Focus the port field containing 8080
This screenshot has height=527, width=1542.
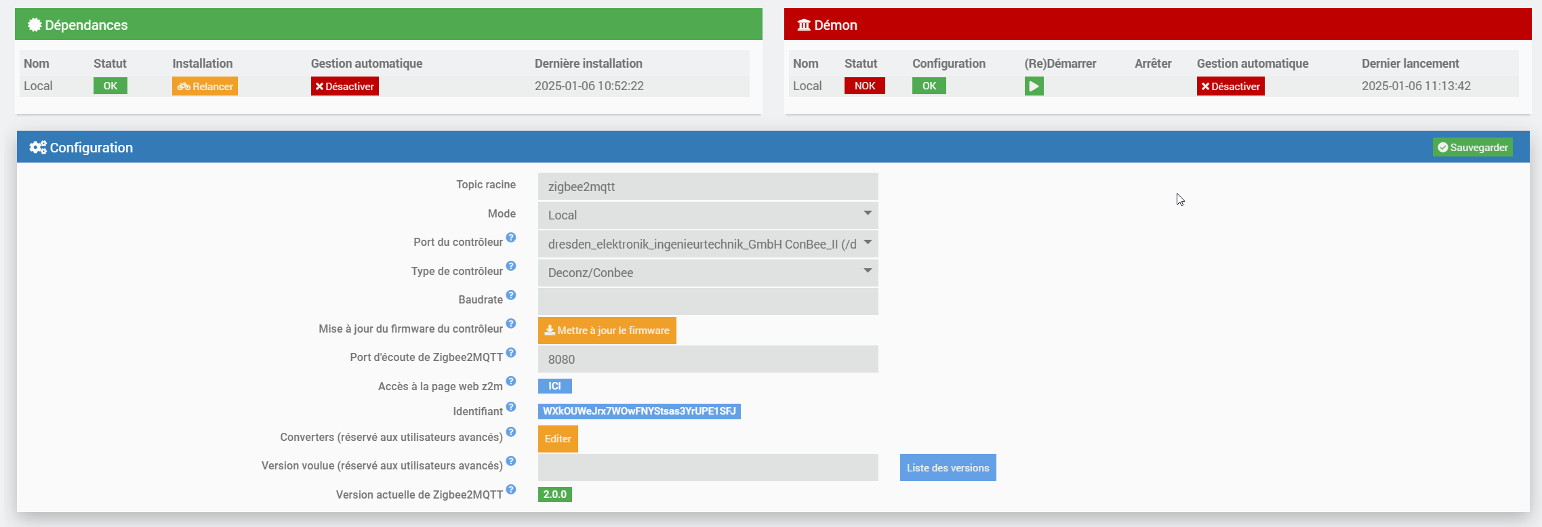click(x=708, y=359)
